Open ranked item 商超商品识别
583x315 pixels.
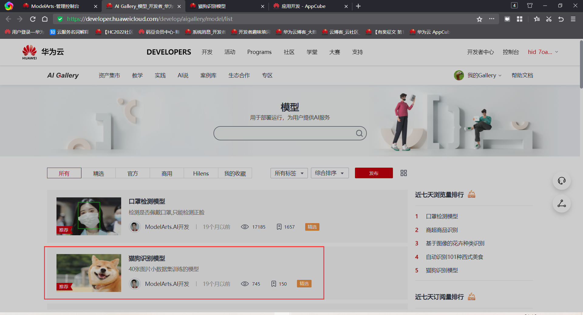click(x=442, y=230)
